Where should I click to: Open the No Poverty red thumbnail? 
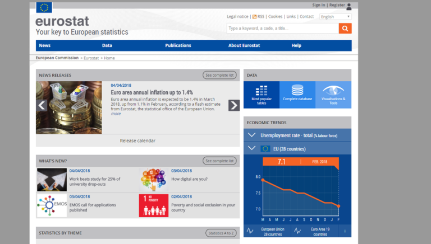(x=154, y=205)
